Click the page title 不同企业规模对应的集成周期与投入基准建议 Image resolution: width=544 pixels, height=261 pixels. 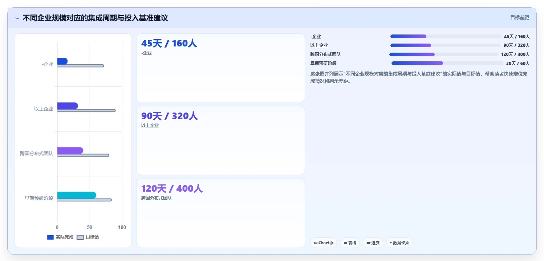point(95,18)
